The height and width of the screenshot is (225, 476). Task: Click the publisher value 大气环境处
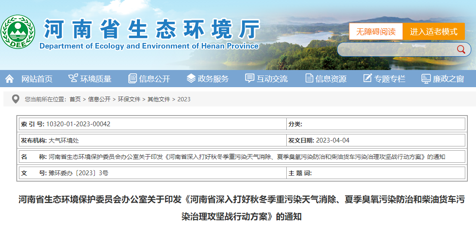point(64,140)
